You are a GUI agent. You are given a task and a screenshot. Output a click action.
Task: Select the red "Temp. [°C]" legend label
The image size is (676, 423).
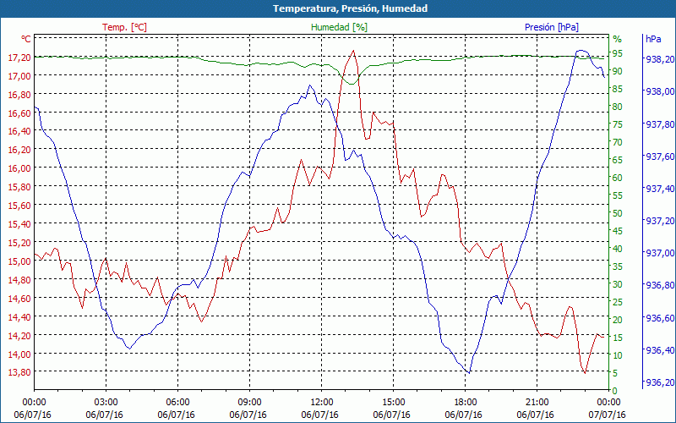[x=124, y=27]
